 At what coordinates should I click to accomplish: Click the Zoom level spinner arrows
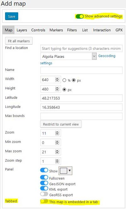pos(57,133)
